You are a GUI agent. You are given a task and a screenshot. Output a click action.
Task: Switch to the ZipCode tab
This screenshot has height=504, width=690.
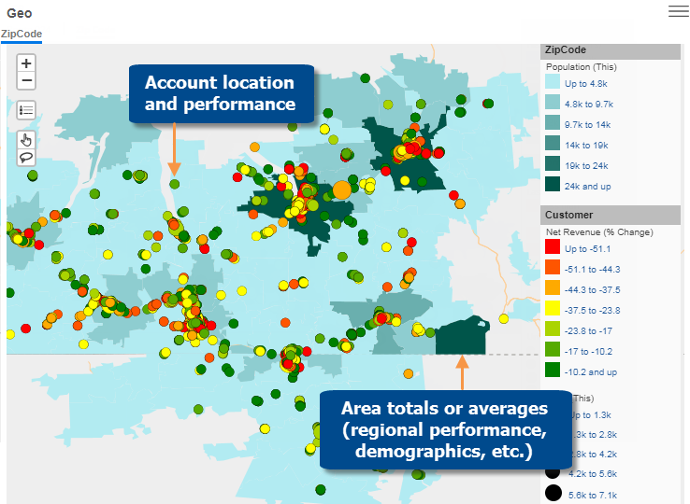tap(21, 33)
